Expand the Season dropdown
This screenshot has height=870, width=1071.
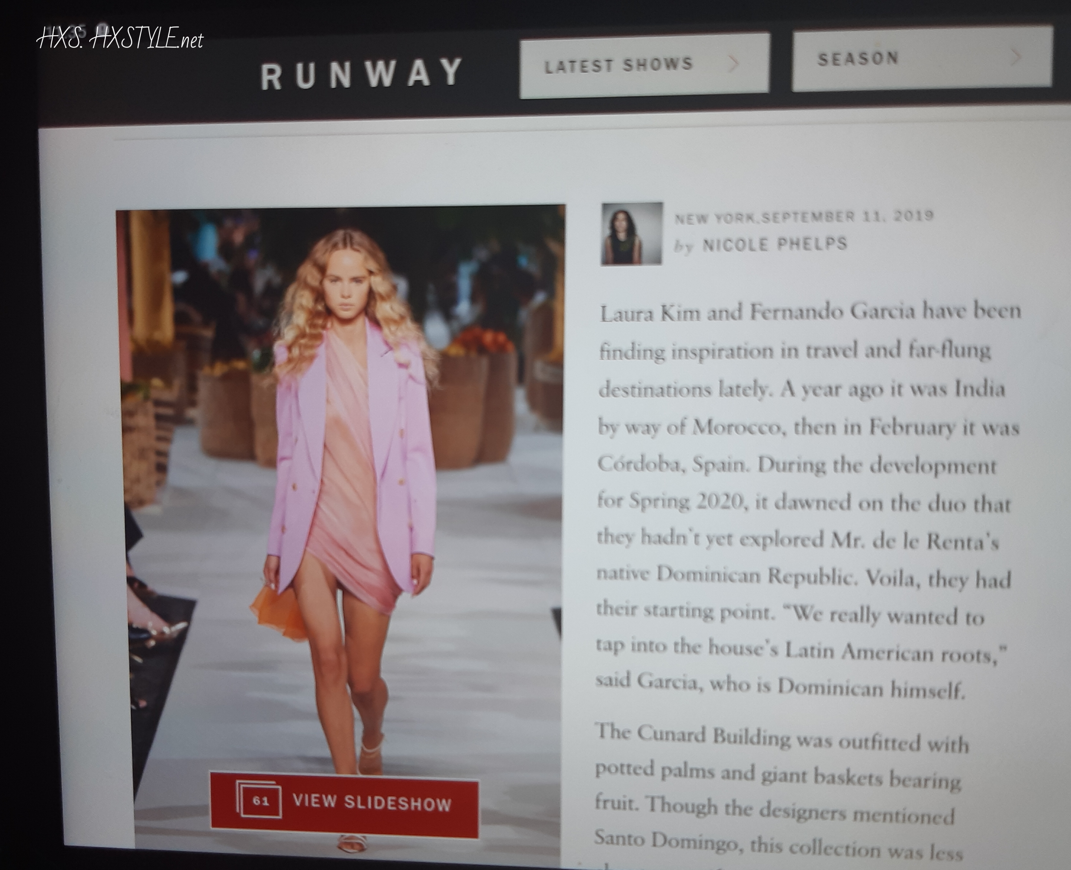[858, 59]
